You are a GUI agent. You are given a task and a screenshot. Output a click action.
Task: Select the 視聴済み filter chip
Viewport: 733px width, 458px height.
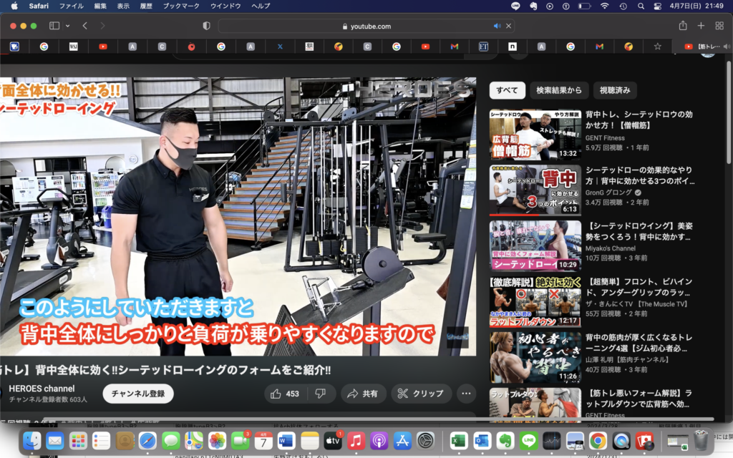tap(615, 90)
